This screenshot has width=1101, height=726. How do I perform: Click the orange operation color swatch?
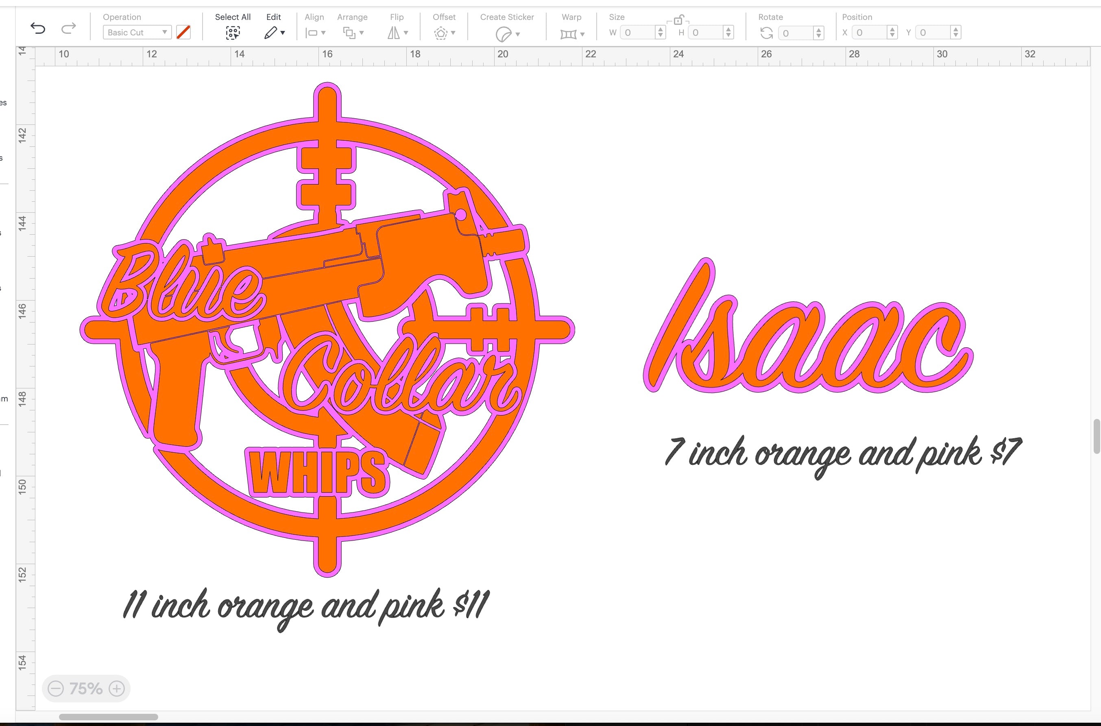[183, 32]
